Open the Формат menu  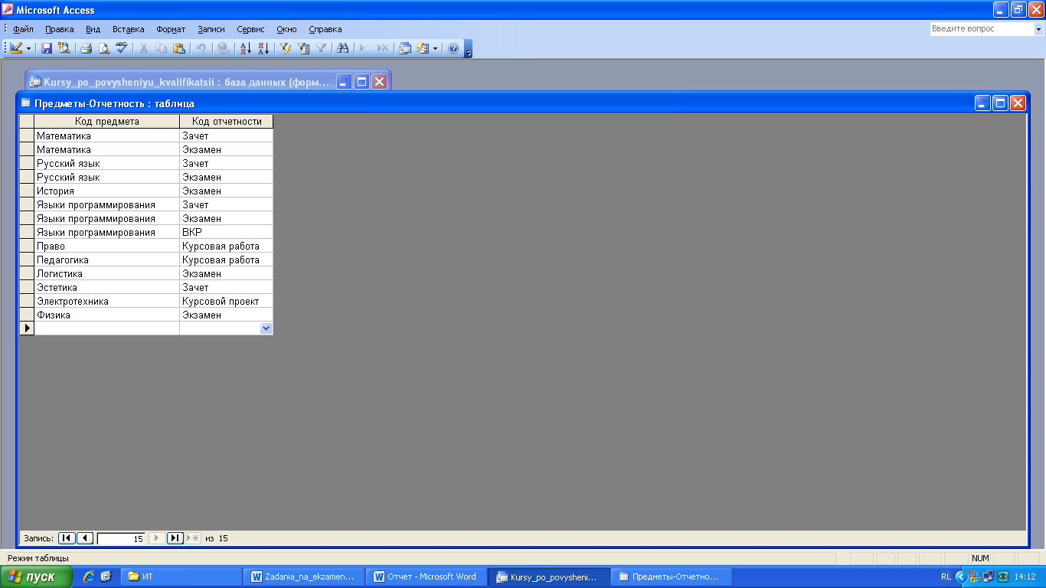click(x=171, y=29)
